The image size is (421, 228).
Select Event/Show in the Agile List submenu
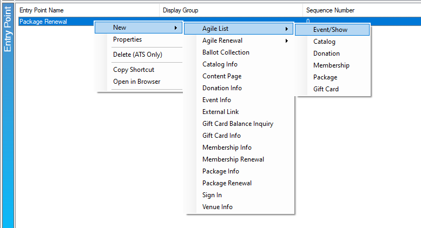coord(332,30)
